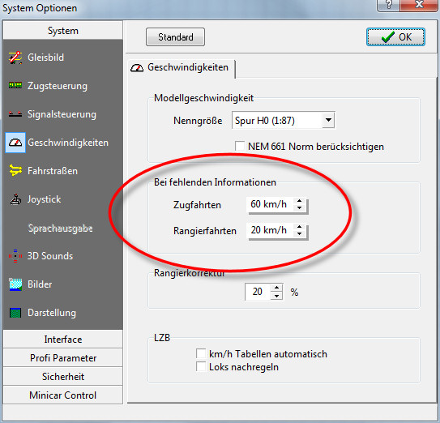Open the Gleisbild settings icon
Screen dimensions: 440x423
pos(15,58)
